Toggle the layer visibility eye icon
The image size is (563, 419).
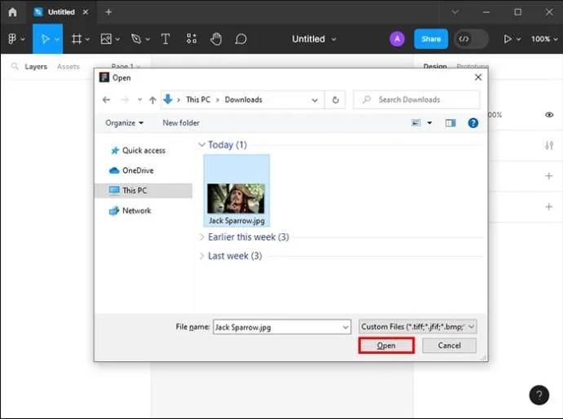point(549,115)
